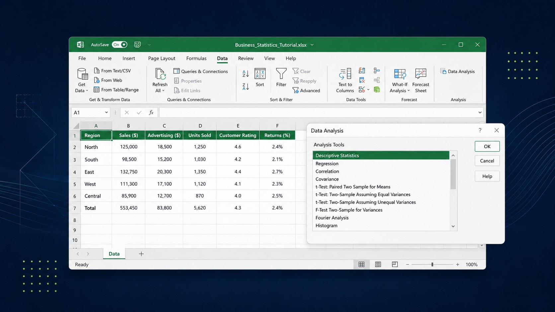This screenshot has width=555, height=312.
Task: Expand the Name Box dropdown
Action: point(106,112)
